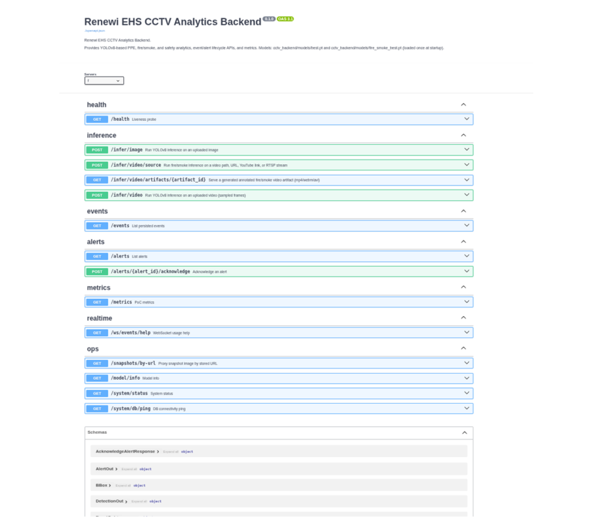
Task: Open the /ws/events/help endpoint path
Action: pos(130,332)
